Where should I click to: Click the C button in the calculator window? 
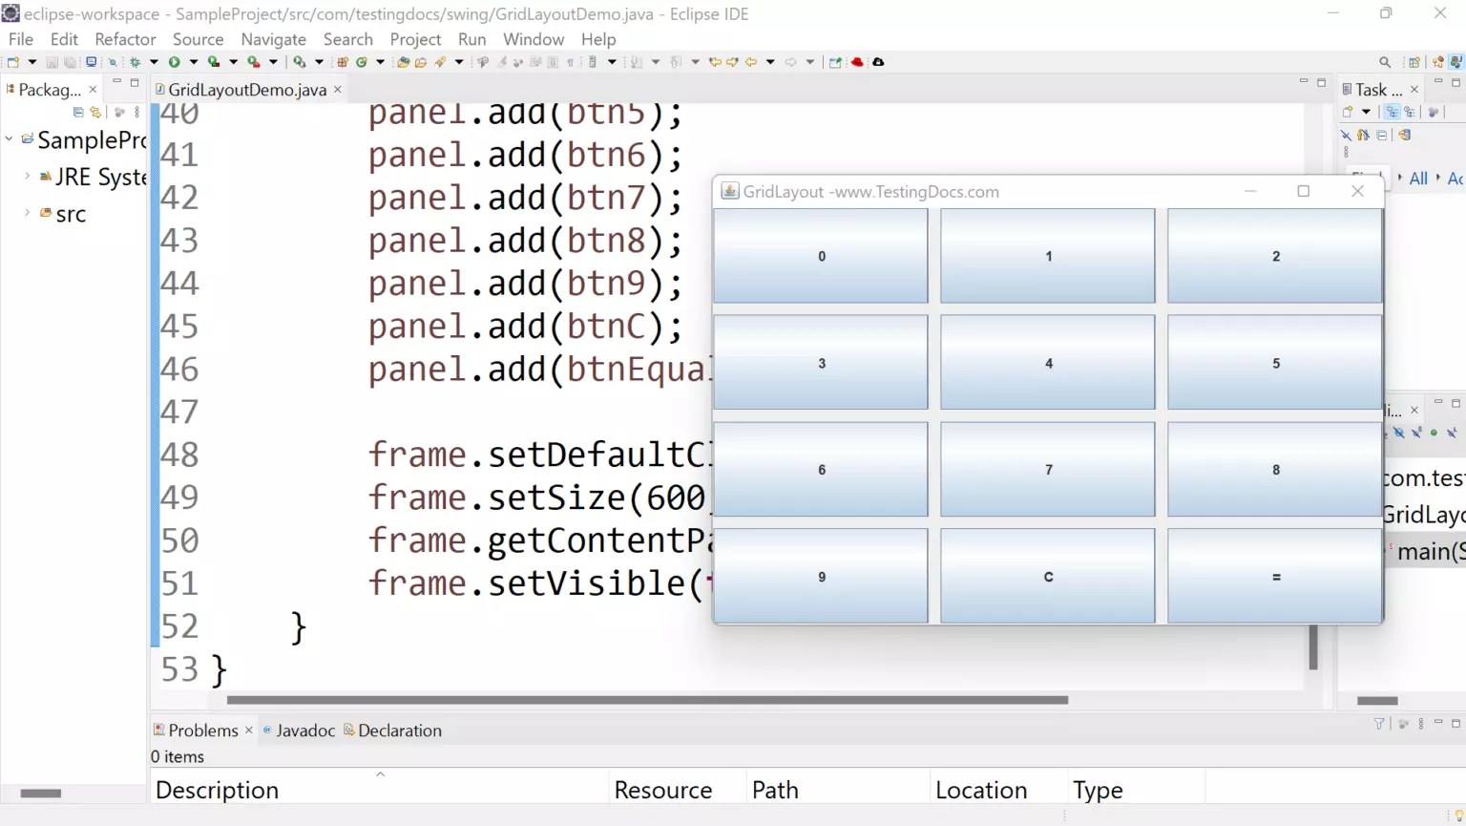(x=1047, y=576)
